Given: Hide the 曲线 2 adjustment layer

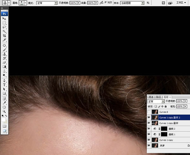Looking at the screenshot, I should coord(149,129).
